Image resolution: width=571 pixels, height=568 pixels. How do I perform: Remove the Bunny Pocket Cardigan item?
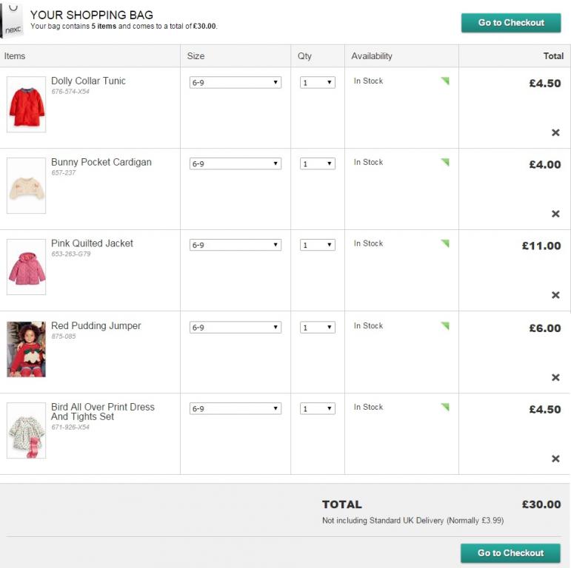pyautogui.click(x=555, y=214)
